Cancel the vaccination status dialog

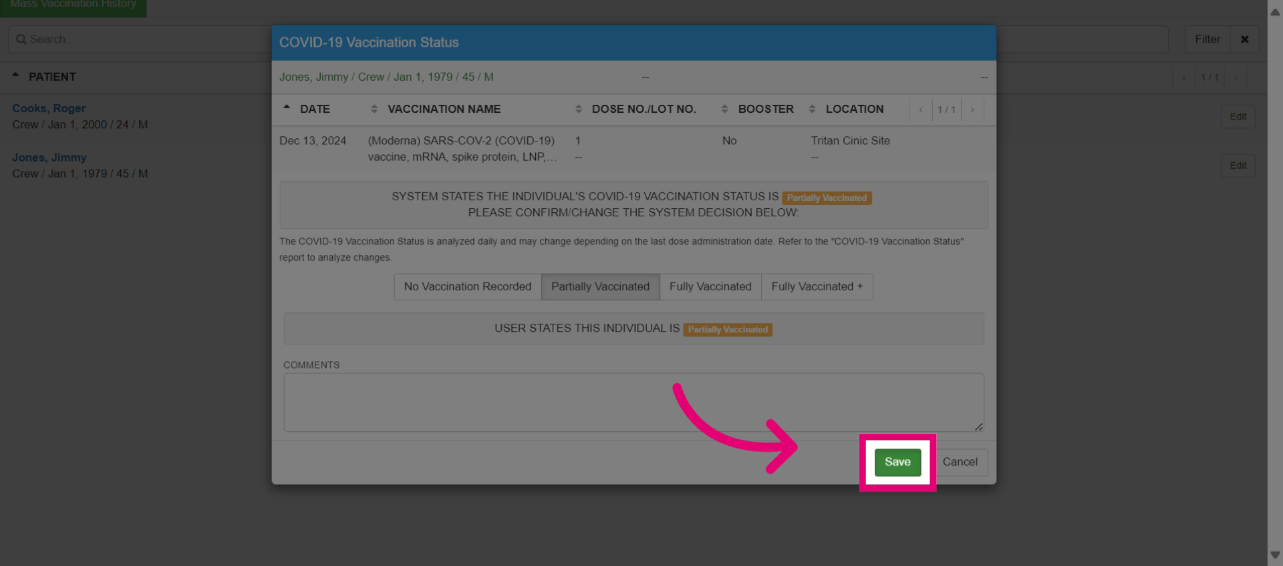click(960, 462)
